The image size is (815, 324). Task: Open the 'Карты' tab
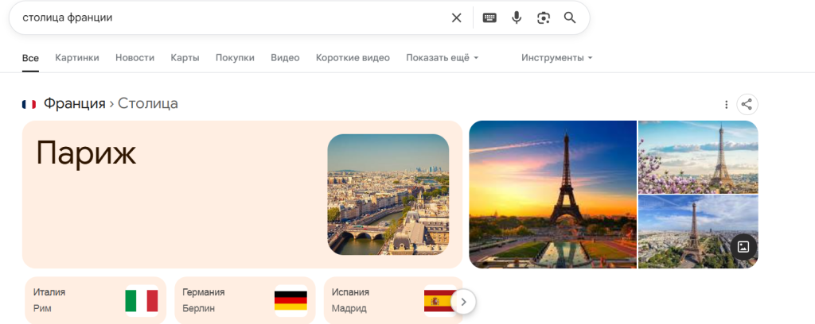185,57
